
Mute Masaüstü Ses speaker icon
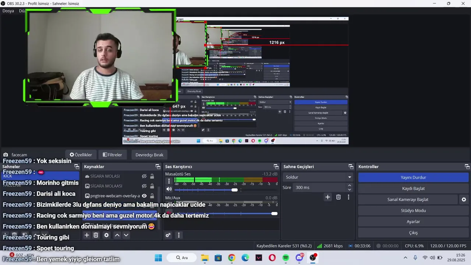pos(169,189)
